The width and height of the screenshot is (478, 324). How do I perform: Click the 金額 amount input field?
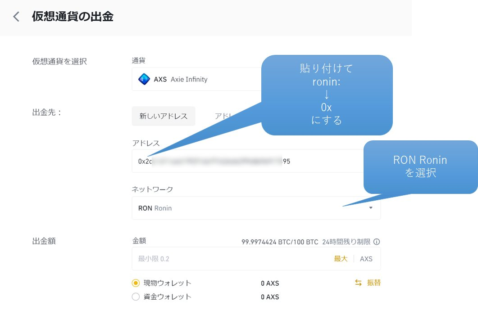coord(256,259)
